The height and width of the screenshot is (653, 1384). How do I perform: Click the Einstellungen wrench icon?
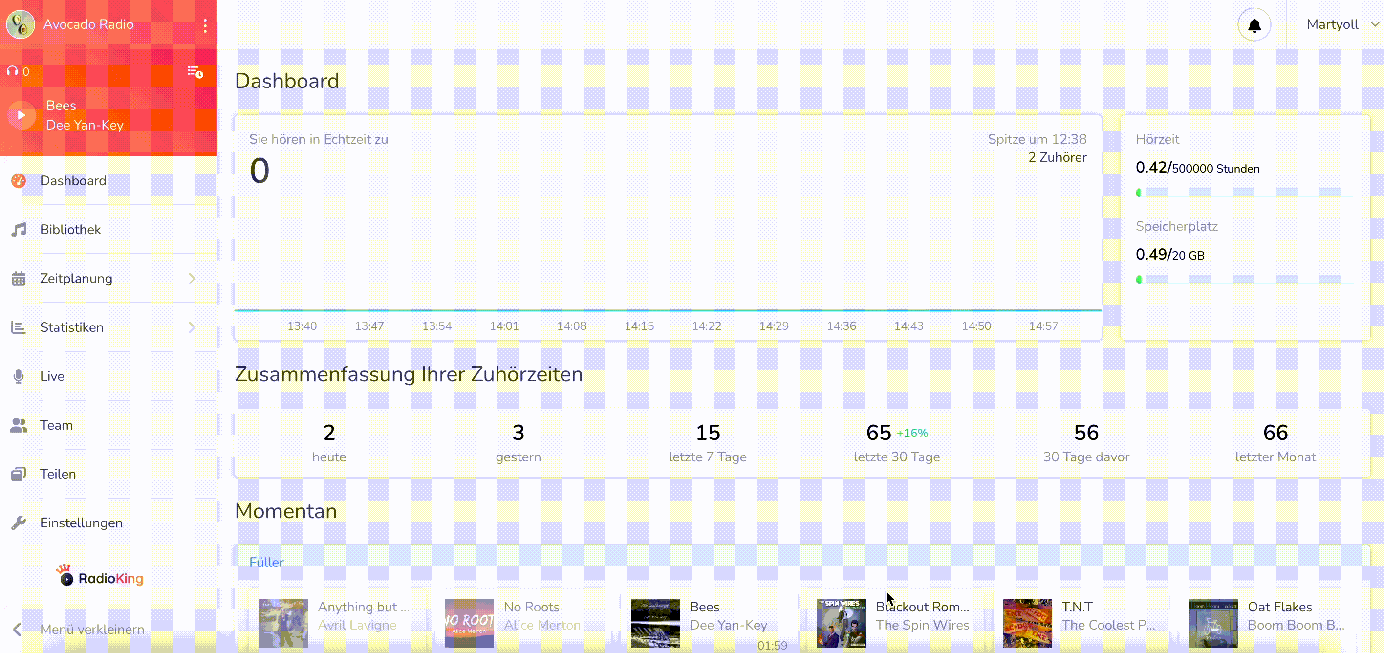coord(18,523)
